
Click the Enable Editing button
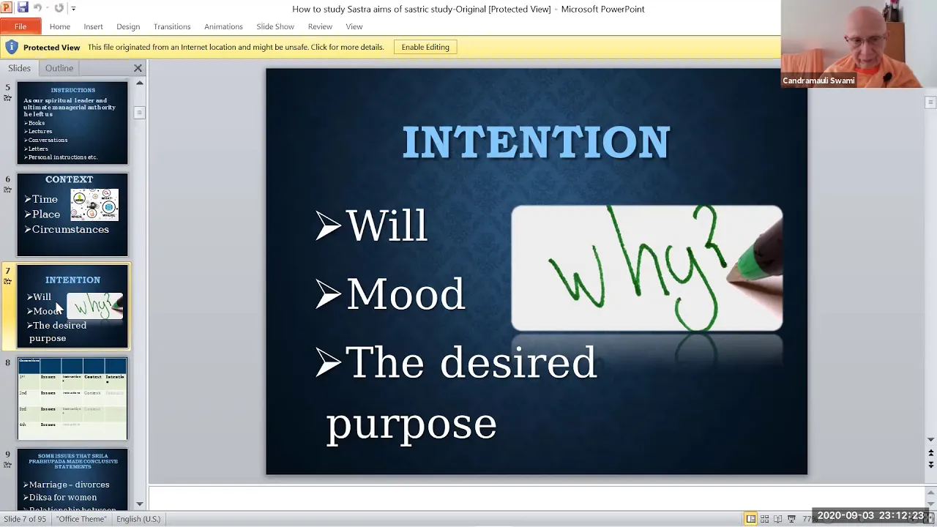[425, 47]
